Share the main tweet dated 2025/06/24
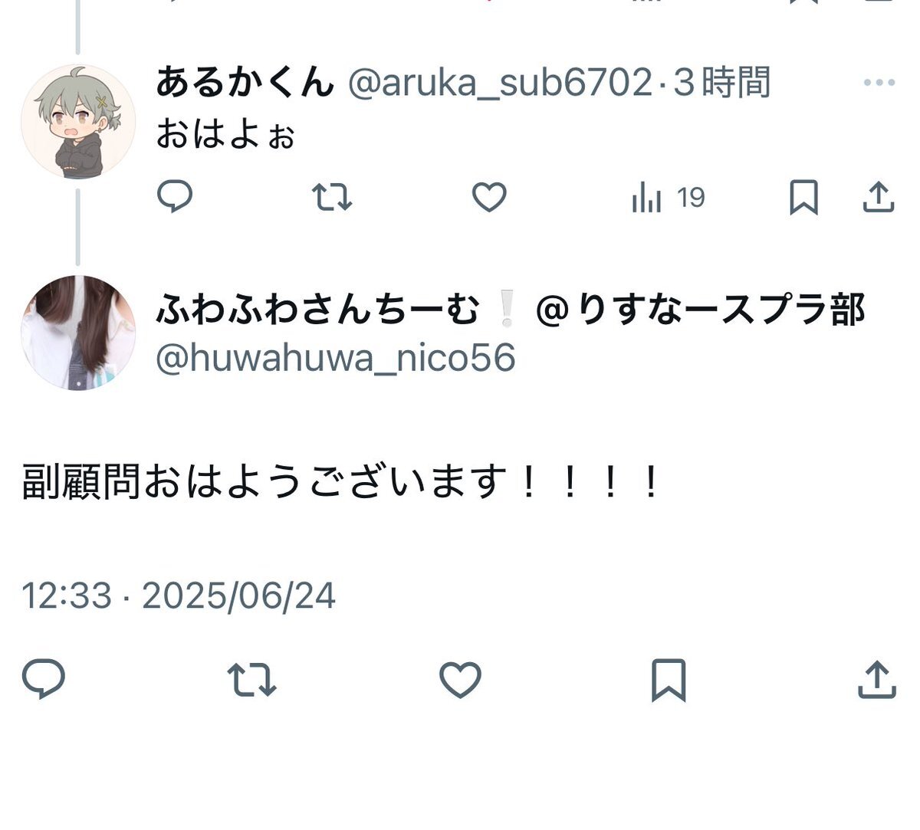This screenshot has width=920, height=830. [876, 680]
